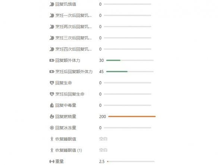Click the 回复冰冻量 label text
This screenshot has height=165, width=218.
click(66, 128)
